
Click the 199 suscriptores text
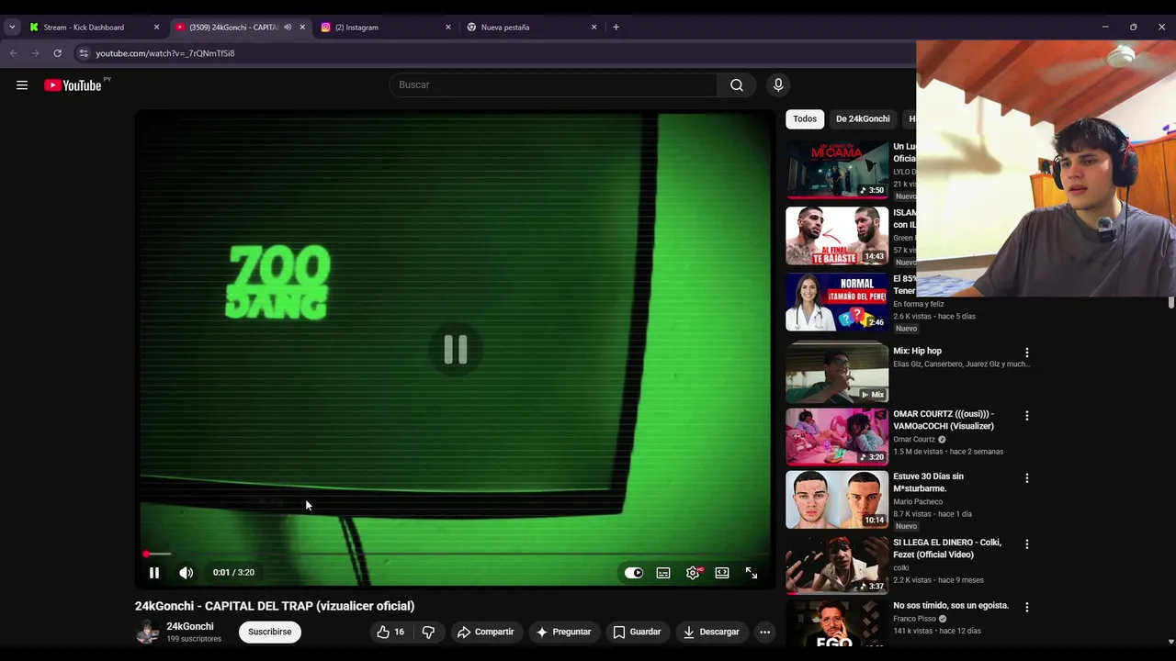tap(194, 639)
